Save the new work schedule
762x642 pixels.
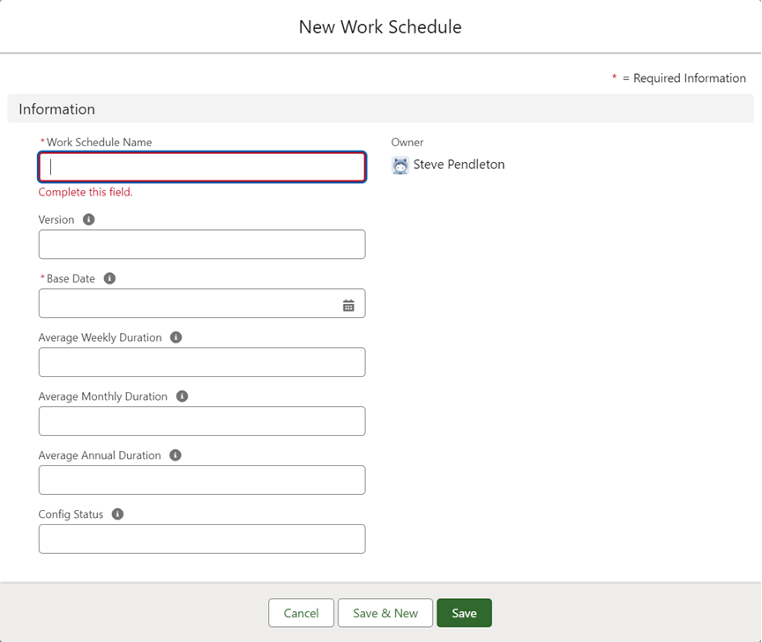click(464, 613)
